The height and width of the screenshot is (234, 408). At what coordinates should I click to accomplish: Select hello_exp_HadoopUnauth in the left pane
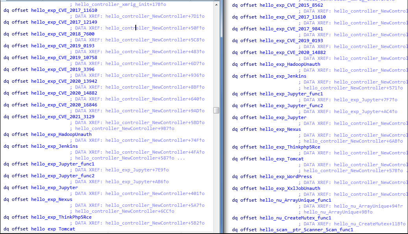61,134
